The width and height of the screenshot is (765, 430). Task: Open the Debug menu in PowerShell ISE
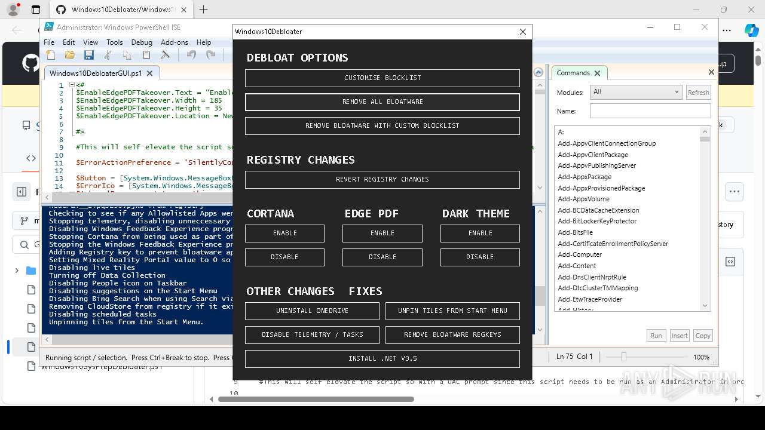(x=142, y=42)
